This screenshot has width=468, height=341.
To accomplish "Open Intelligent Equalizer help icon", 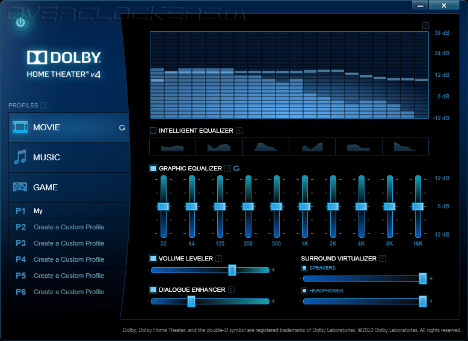I will [x=239, y=130].
